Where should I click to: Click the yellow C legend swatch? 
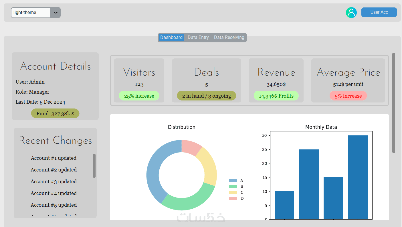pos(233,193)
